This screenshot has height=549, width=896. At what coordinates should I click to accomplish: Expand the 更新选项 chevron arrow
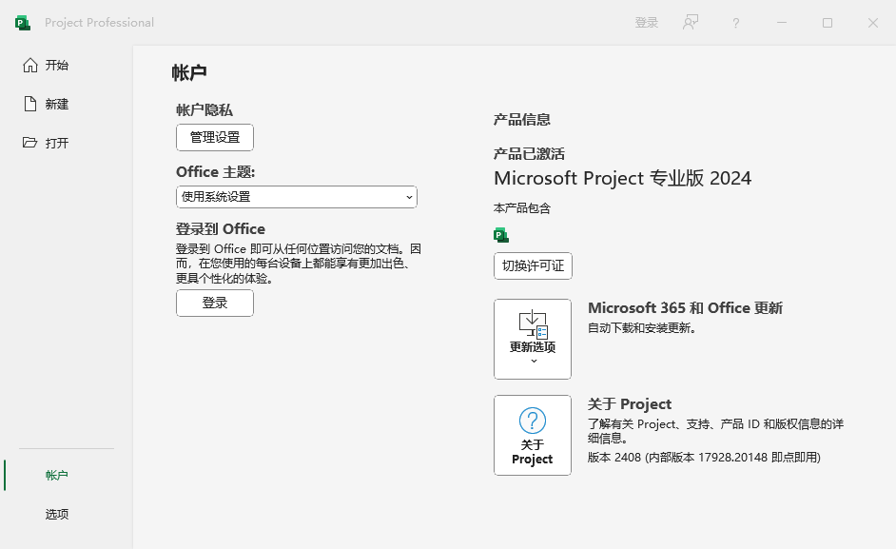(534, 361)
